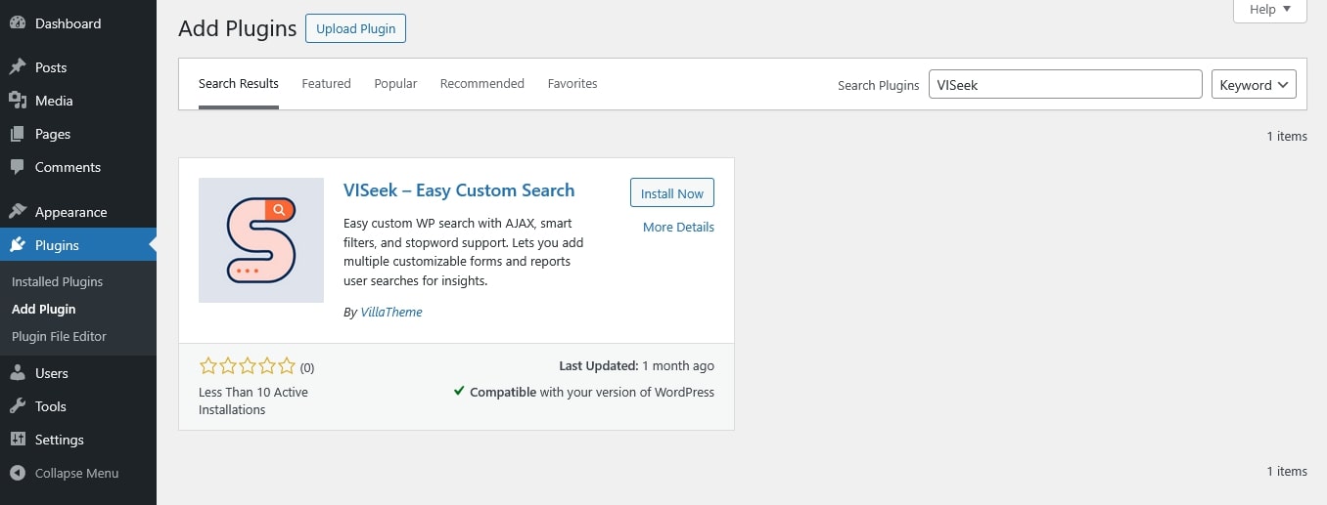
Task: Open the Keyword search type dropdown
Action: tap(1254, 85)
